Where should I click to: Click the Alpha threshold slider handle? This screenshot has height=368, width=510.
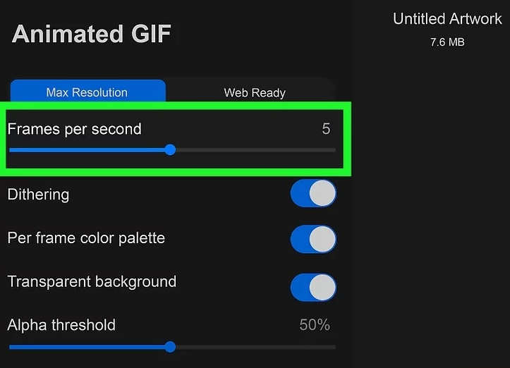coord(170,347)
